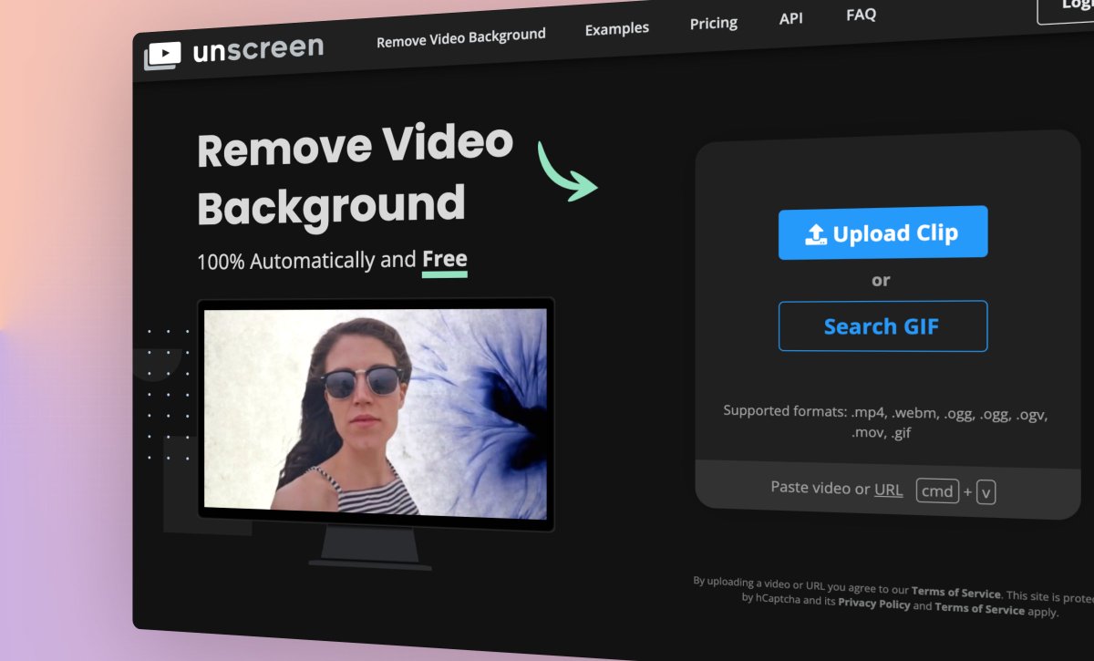This screenshot has height=661, width=1094.
Task: Click the Upload Clip button
Action: [x=882, y=233]
